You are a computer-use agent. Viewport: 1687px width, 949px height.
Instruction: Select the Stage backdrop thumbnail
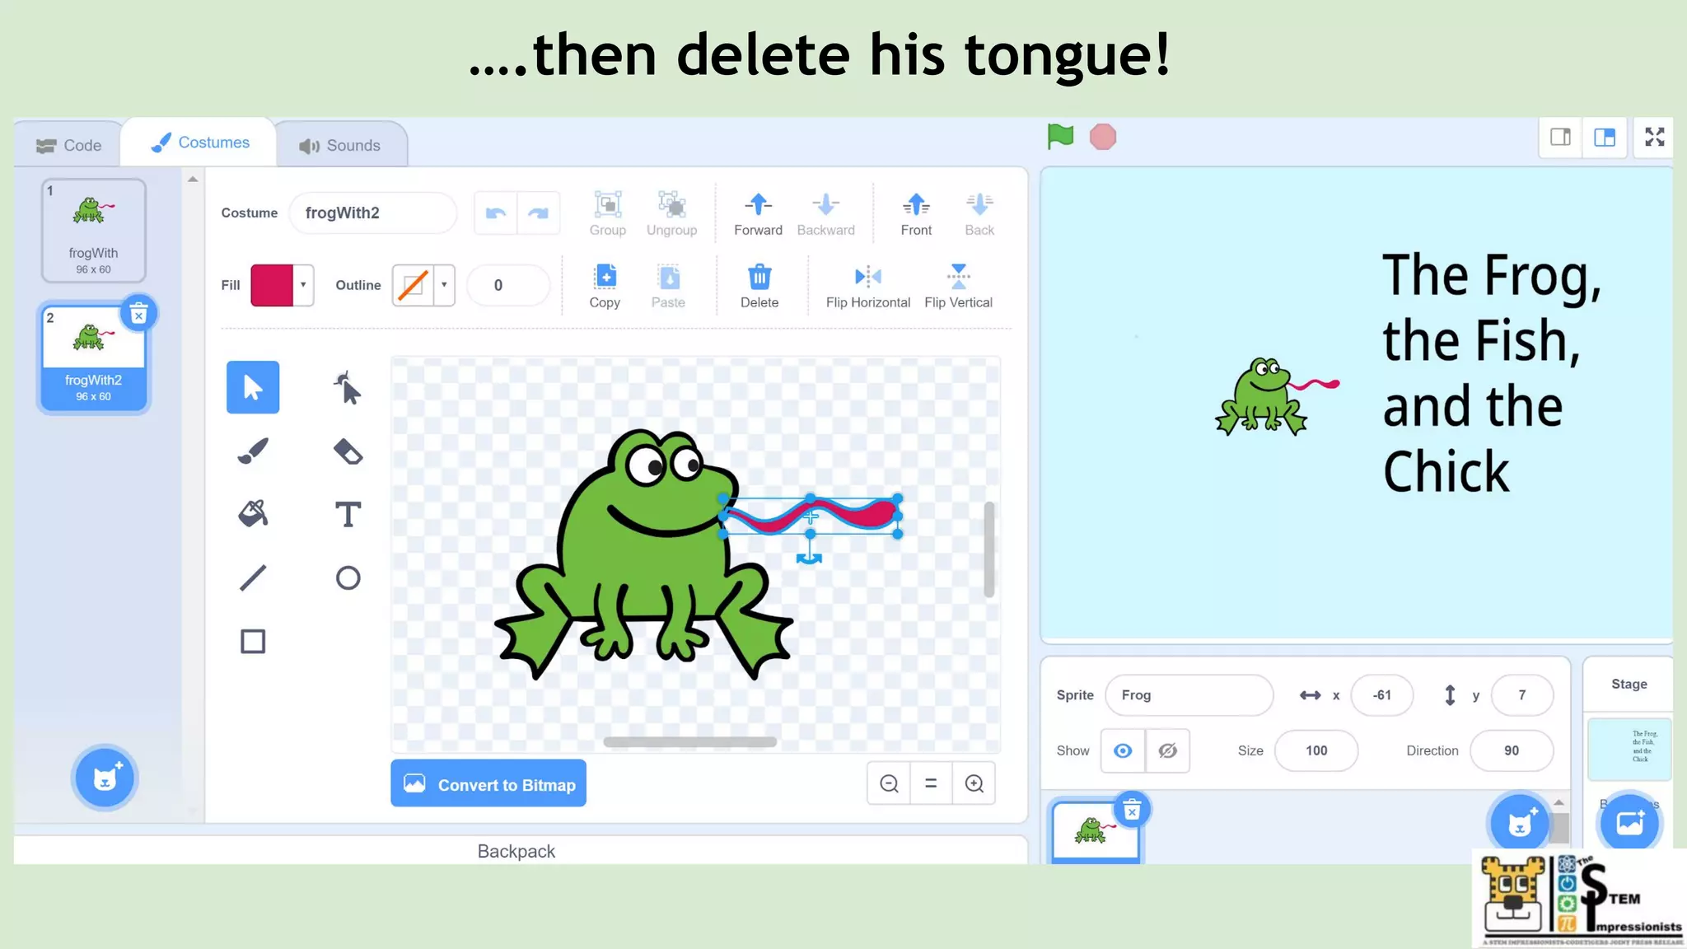pyautogui.click(x=1629, y=749)
